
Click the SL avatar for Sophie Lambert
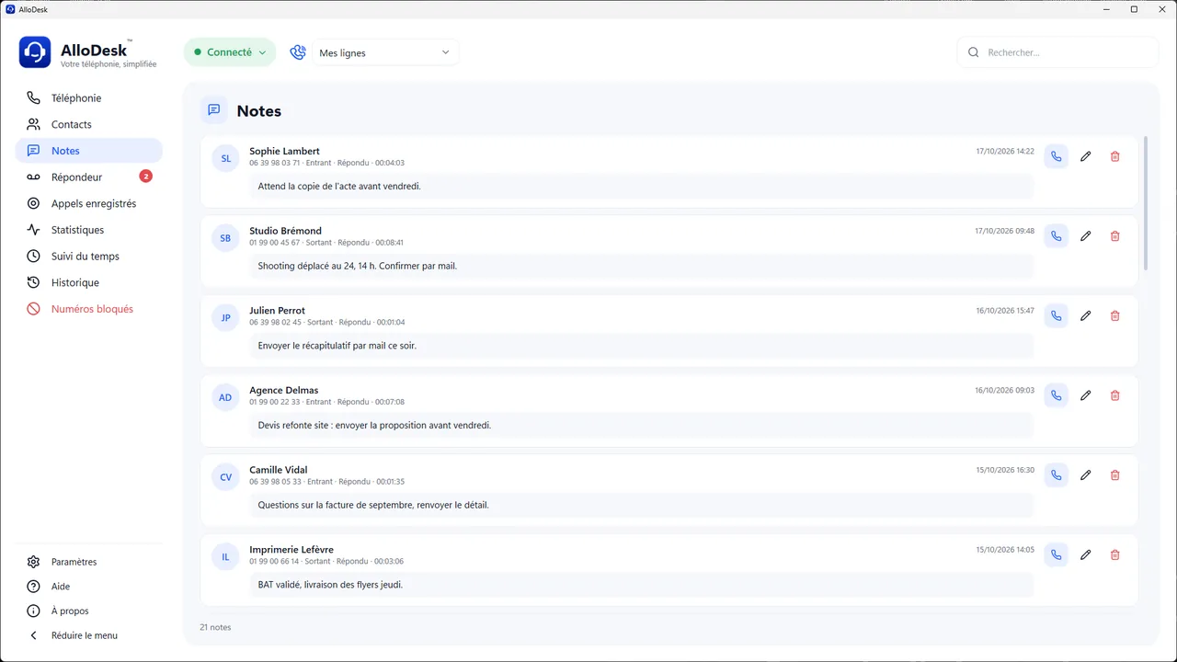click(x=225, y=158)
